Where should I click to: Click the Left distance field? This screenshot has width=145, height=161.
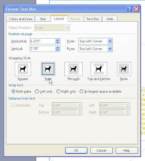pyautogui.click(x=112, y=105)
